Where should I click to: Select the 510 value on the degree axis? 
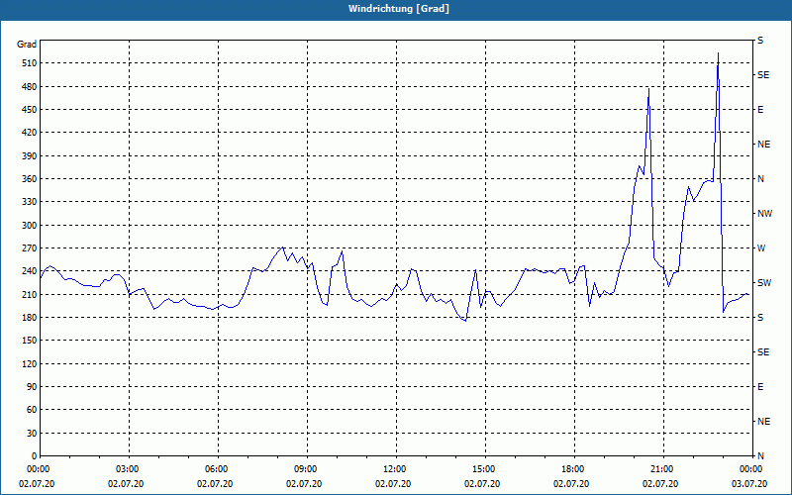click(x=30, y=63)
